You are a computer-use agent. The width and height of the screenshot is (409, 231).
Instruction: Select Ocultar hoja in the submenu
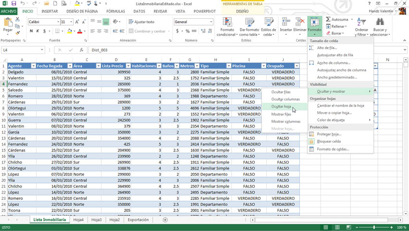point(281,107)
